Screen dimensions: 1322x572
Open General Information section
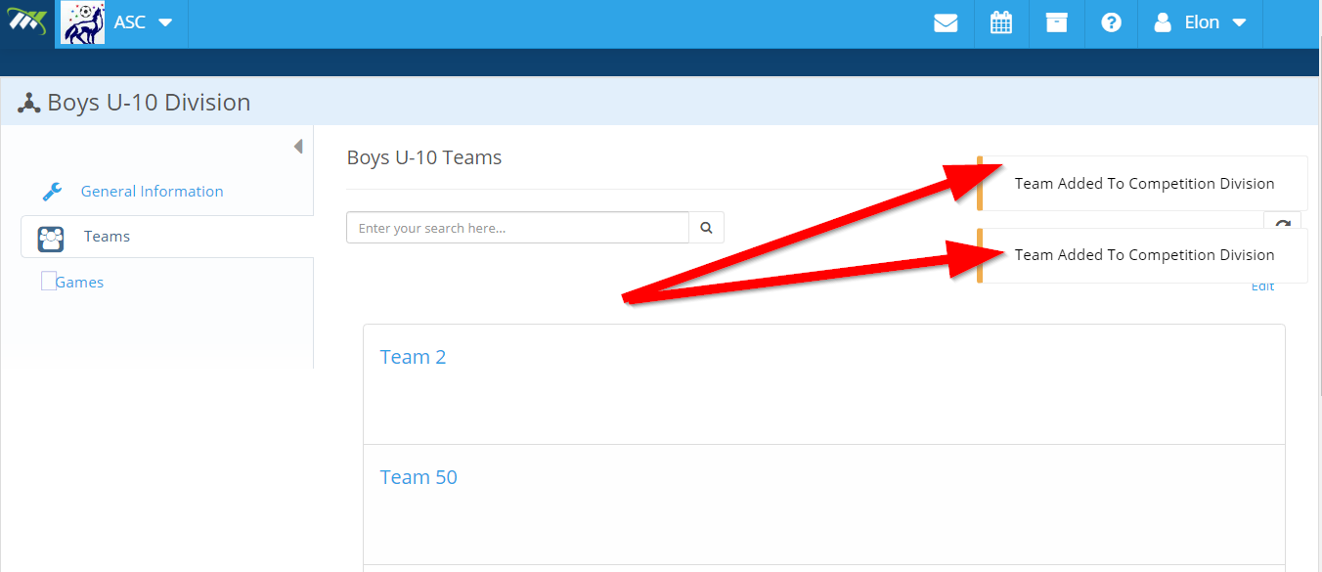pyautogui.click(x=152, y=192)
